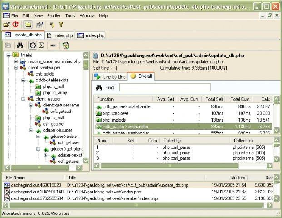This screenshot has width=282, height=218.
Task: Click inside the Find input field
Action: pos(165,87)
